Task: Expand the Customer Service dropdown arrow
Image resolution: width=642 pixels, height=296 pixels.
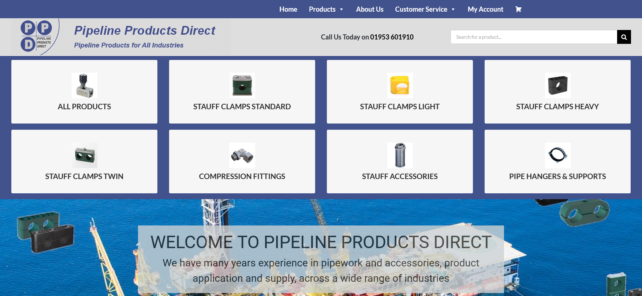Action: click(453, 10)
